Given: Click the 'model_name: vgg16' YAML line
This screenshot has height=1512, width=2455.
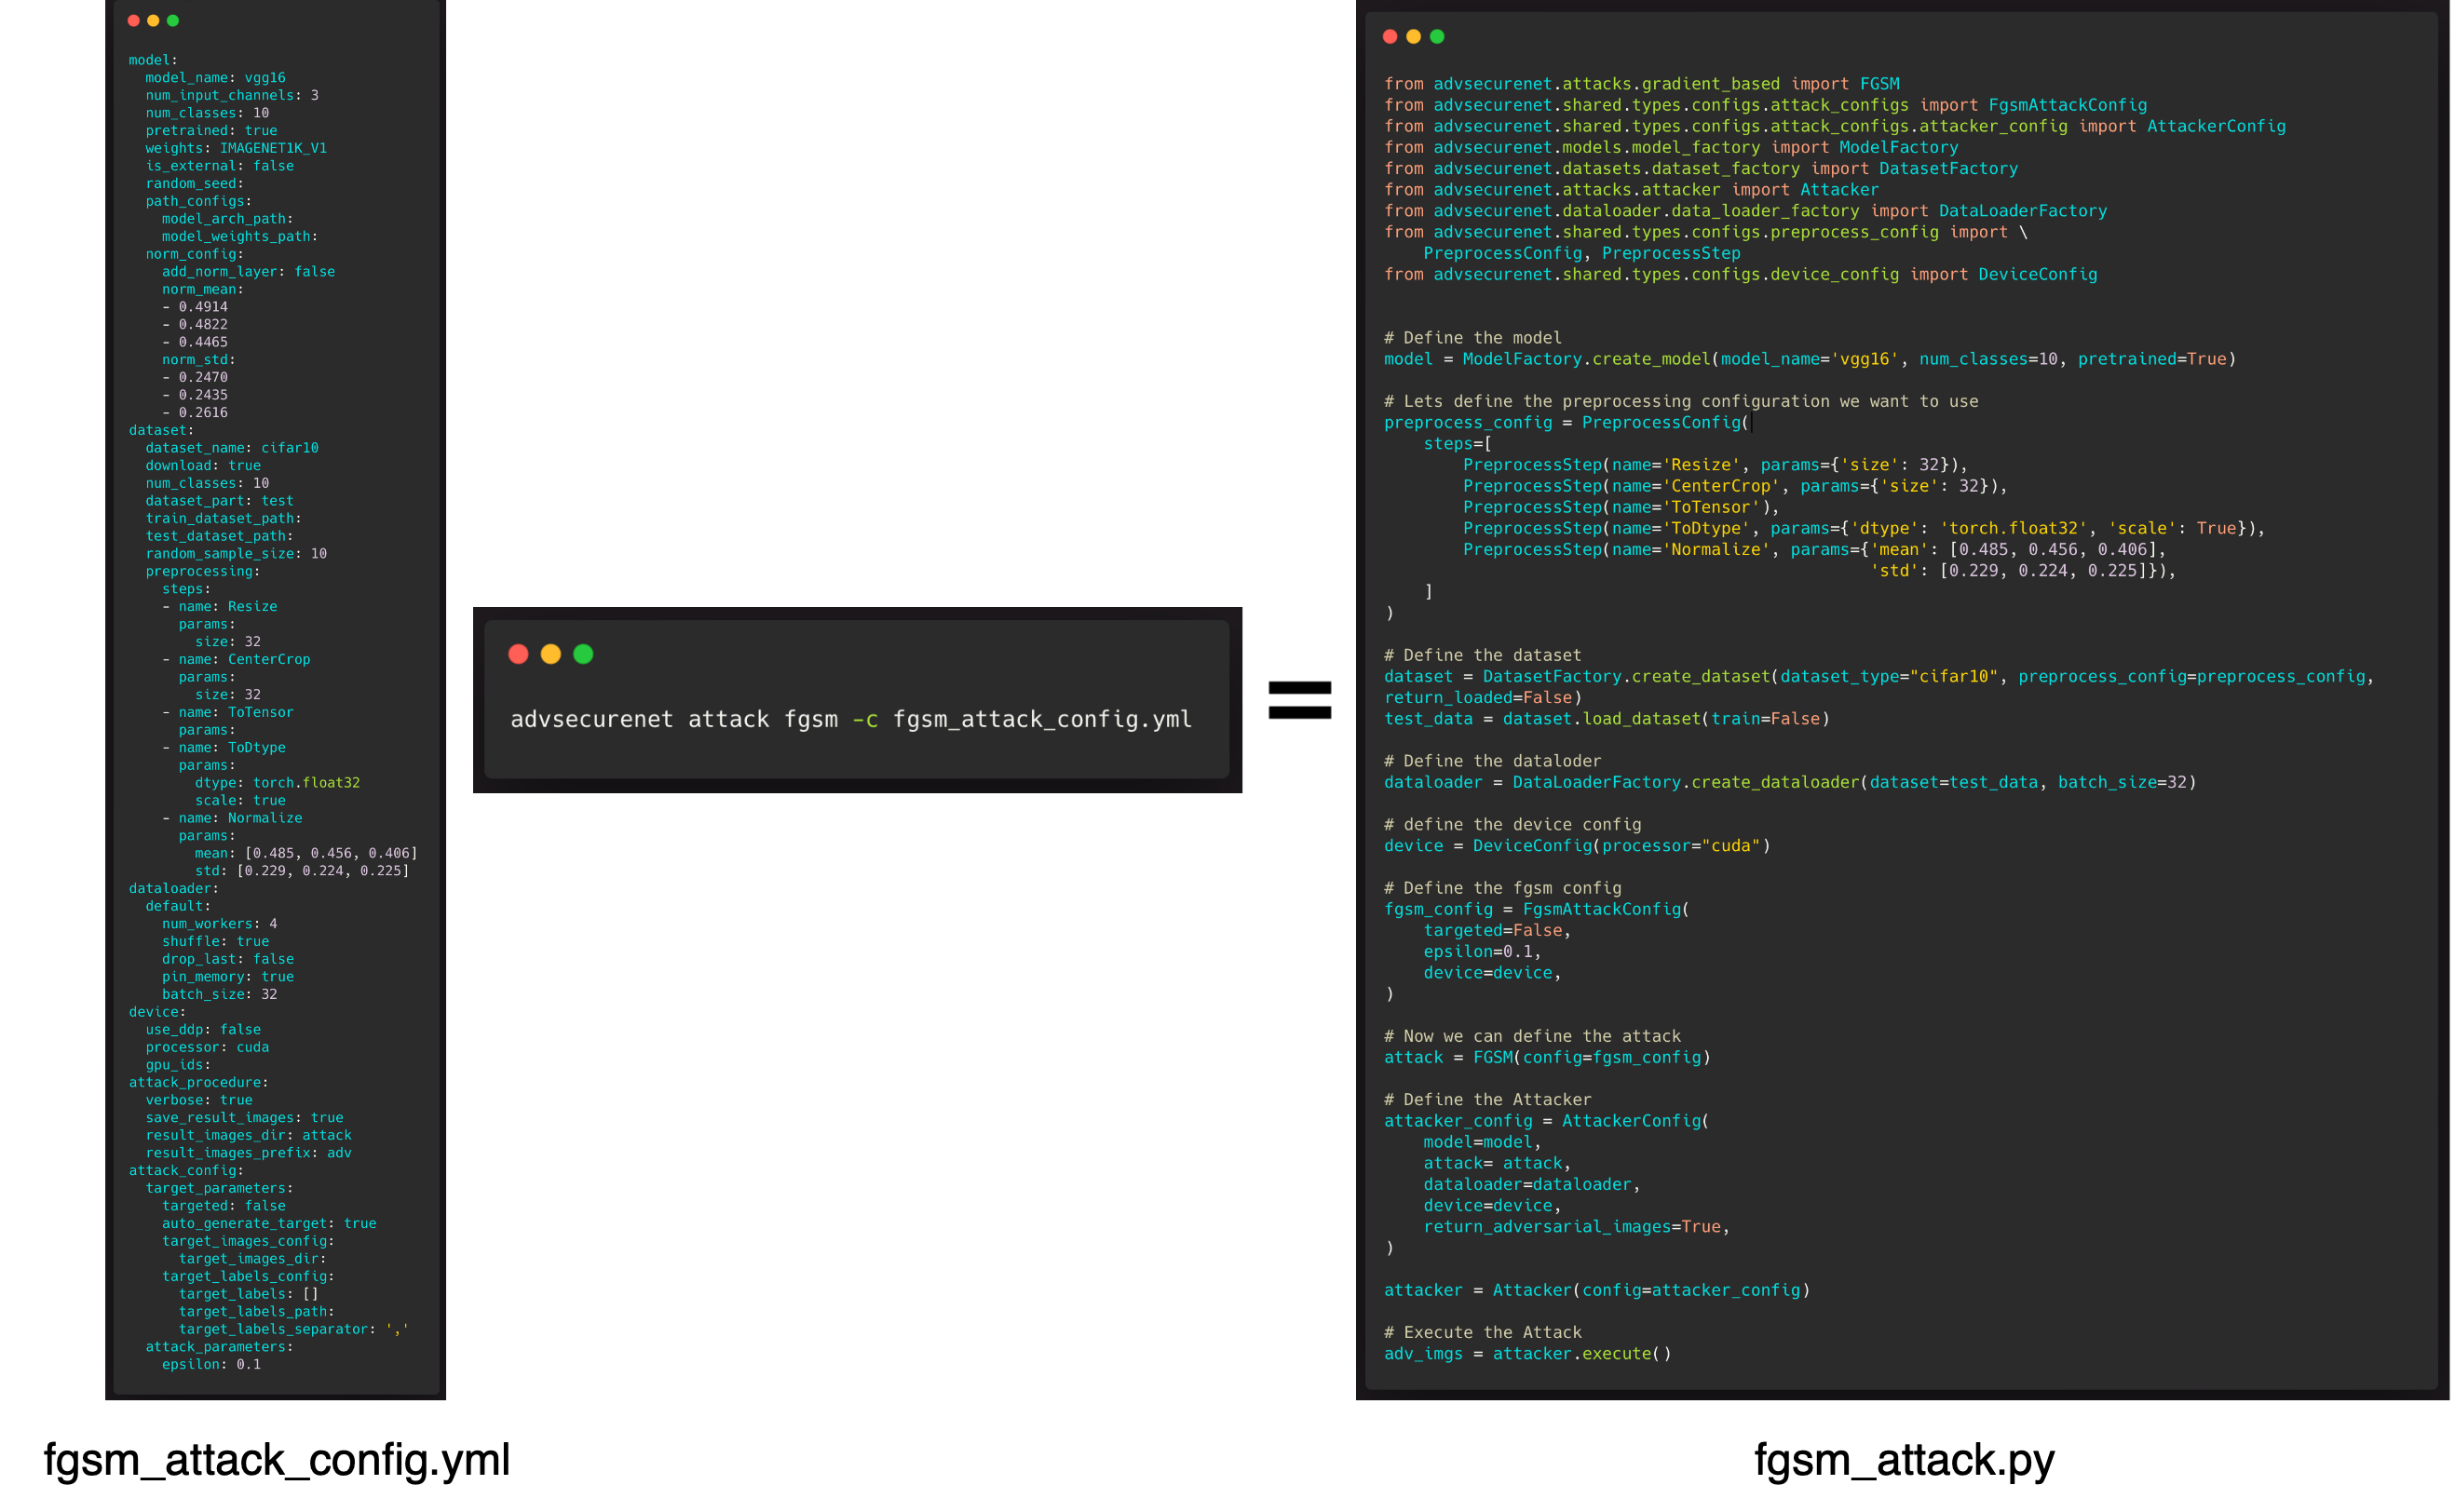Looking at the screenshot, I should (x=215, y=78).
